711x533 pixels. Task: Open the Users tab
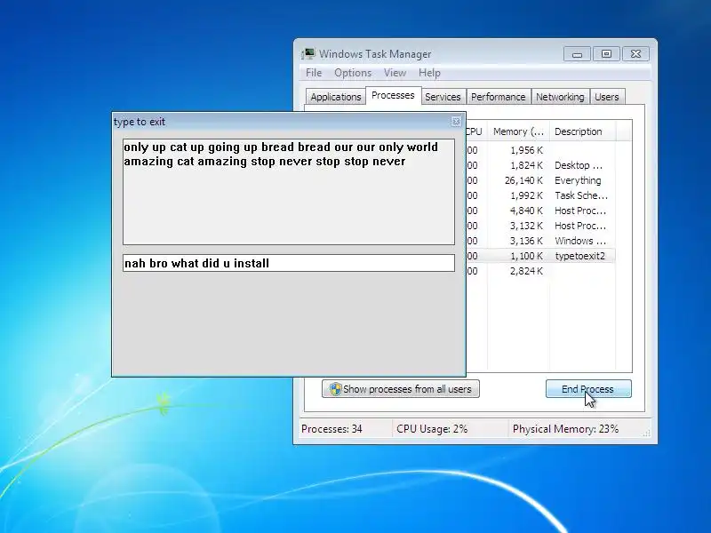coord(607,97)
